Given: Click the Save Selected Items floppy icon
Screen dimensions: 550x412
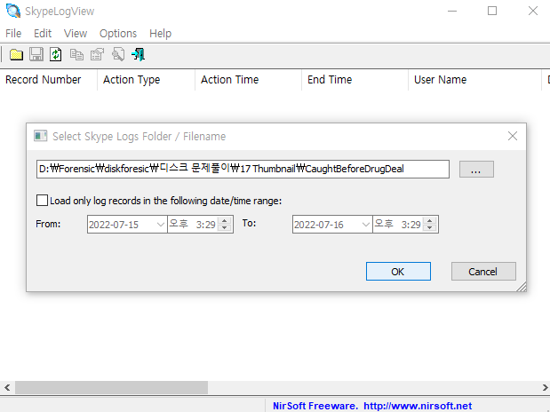Looking at the screenshot, I should (x=36, y=55).
